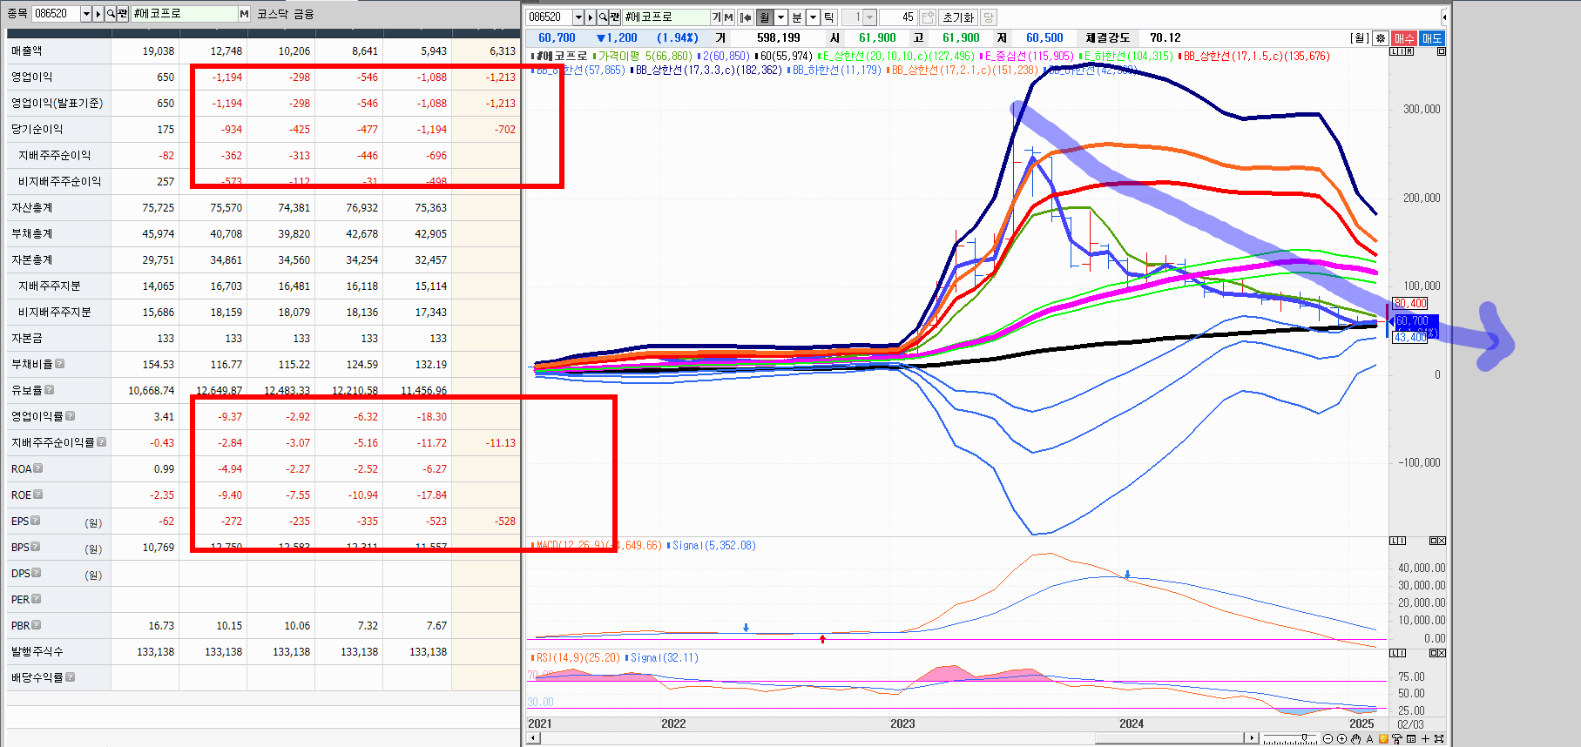Open the chart settings hammer tool icon

point(1397,739)
